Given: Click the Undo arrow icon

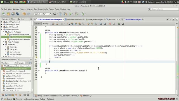Looking at the screenshot, I should click(24, 14).
